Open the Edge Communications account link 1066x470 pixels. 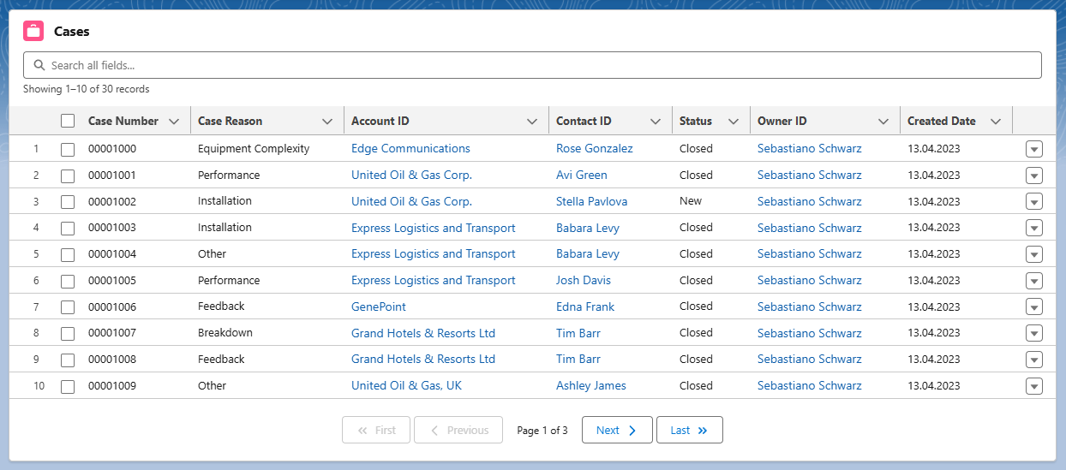pos(410,148)
